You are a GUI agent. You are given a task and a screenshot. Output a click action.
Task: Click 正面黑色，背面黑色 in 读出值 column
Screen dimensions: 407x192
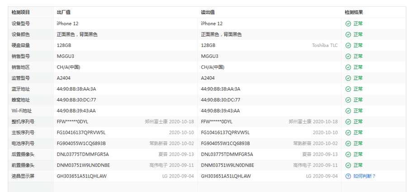221,34
